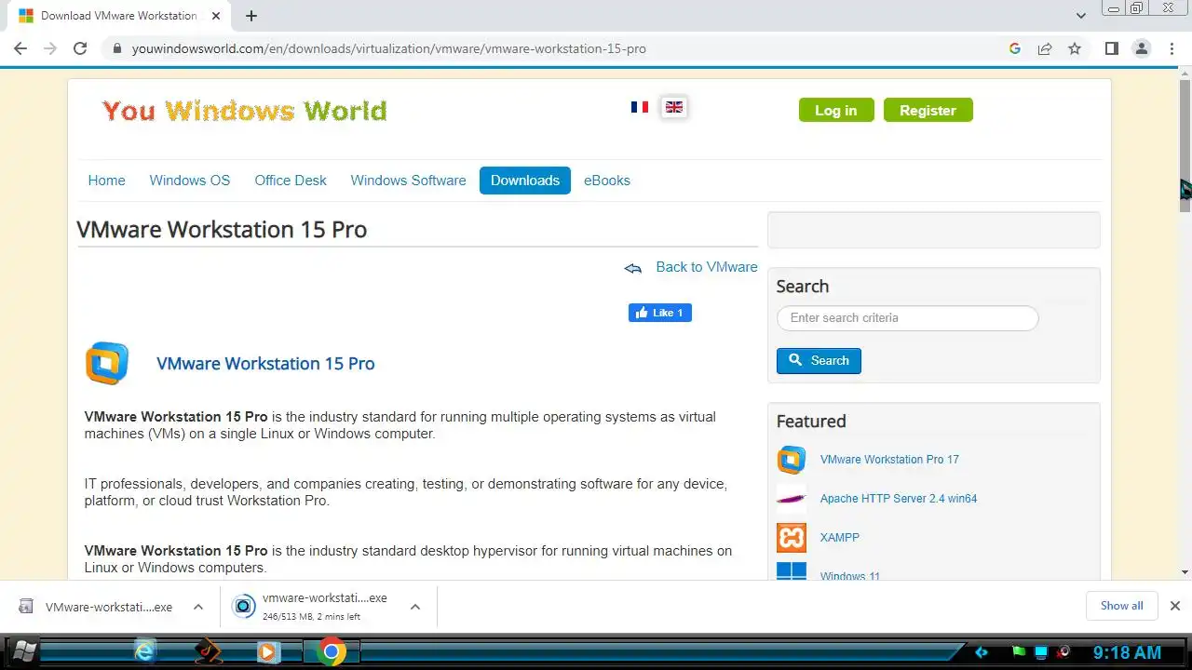This screenshot has height=670, width=1192.
Task: Follow the Back to VMware link
Action: tap(707, 267)
